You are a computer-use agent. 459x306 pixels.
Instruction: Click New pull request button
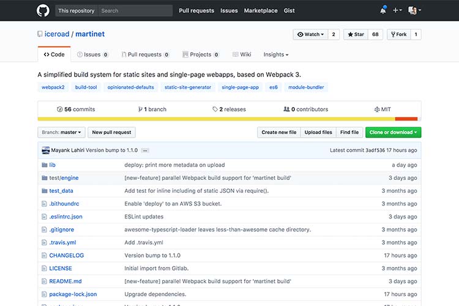[111, 132]
